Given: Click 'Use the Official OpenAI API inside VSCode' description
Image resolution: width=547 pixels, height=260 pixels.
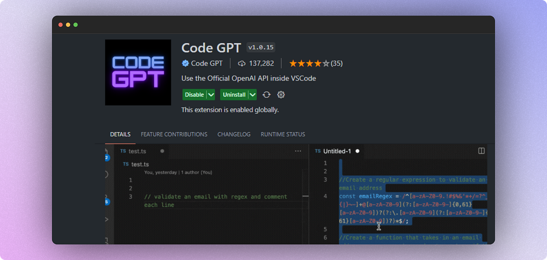Looking at the screenshot, I should coord(248,78).
